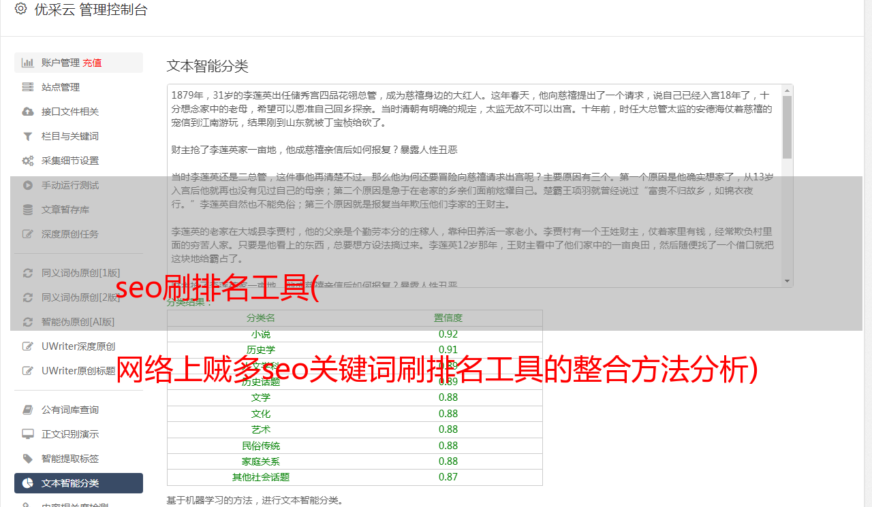Click the 民俗传统 category cell
Screen dimensions: 872x507
coord(261,446)
